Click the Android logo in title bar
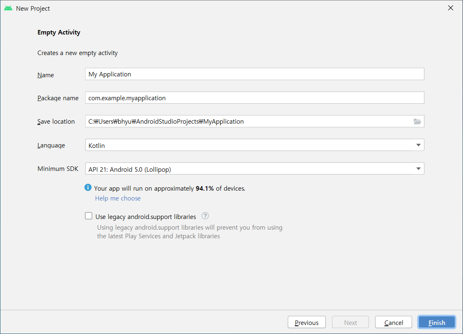 [8, 8]
